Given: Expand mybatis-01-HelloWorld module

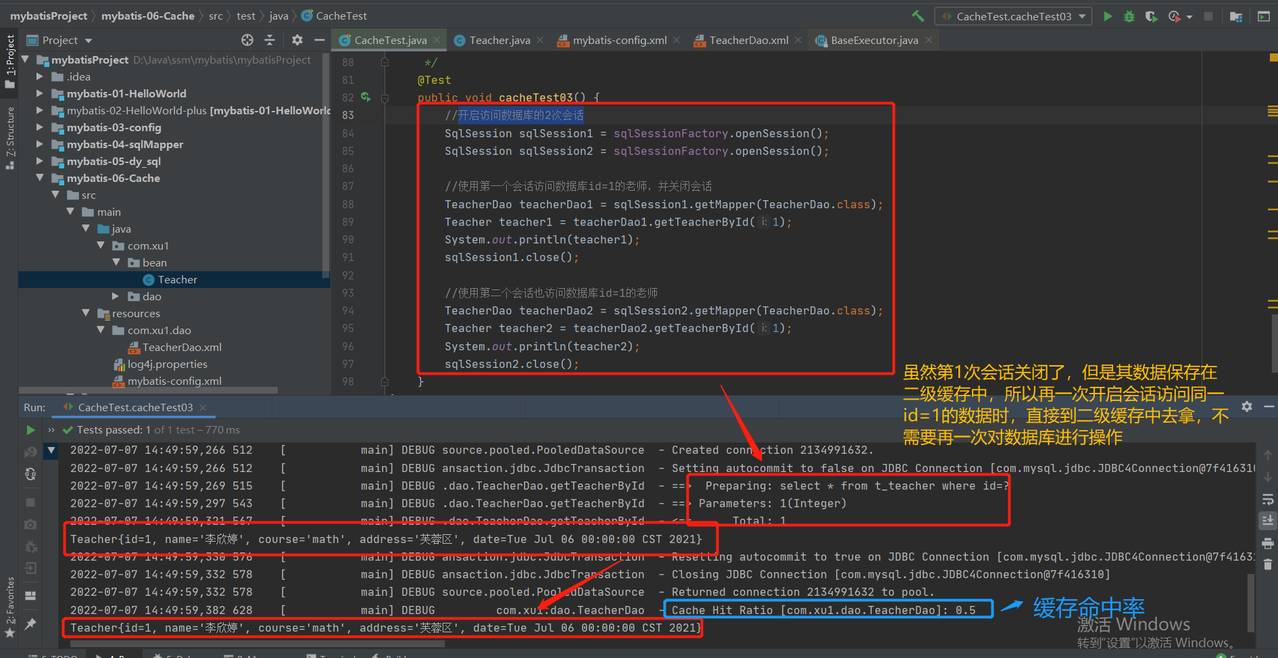Looking at the screenshot, I should point(40,93).
